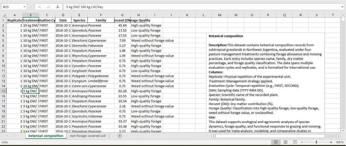Click the zoom in plus icon
Screen dimensions: 346x146
point(331,142)
